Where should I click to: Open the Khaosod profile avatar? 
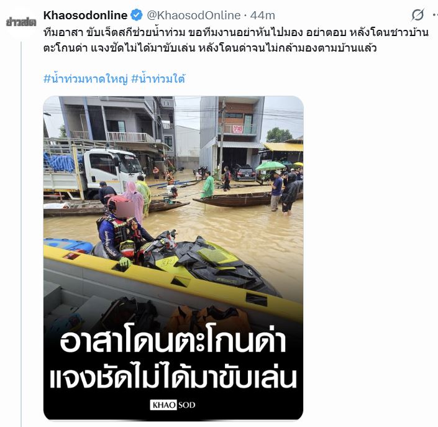[21, 22]
